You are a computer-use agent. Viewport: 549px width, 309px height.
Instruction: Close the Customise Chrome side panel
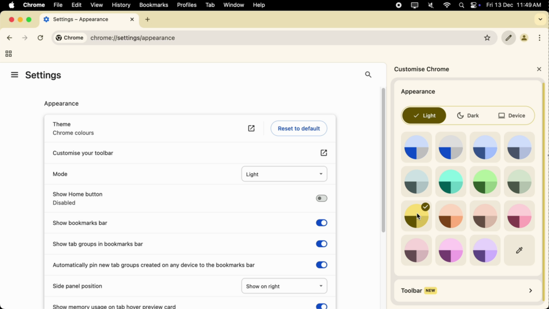pos(539,69)
